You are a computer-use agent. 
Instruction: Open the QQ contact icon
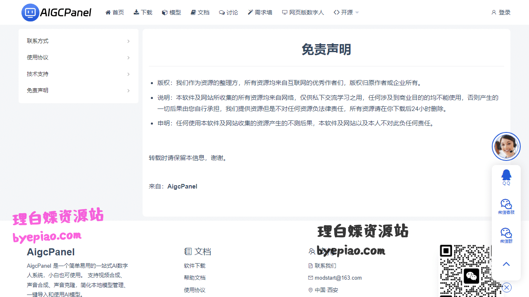pos(506,177)
